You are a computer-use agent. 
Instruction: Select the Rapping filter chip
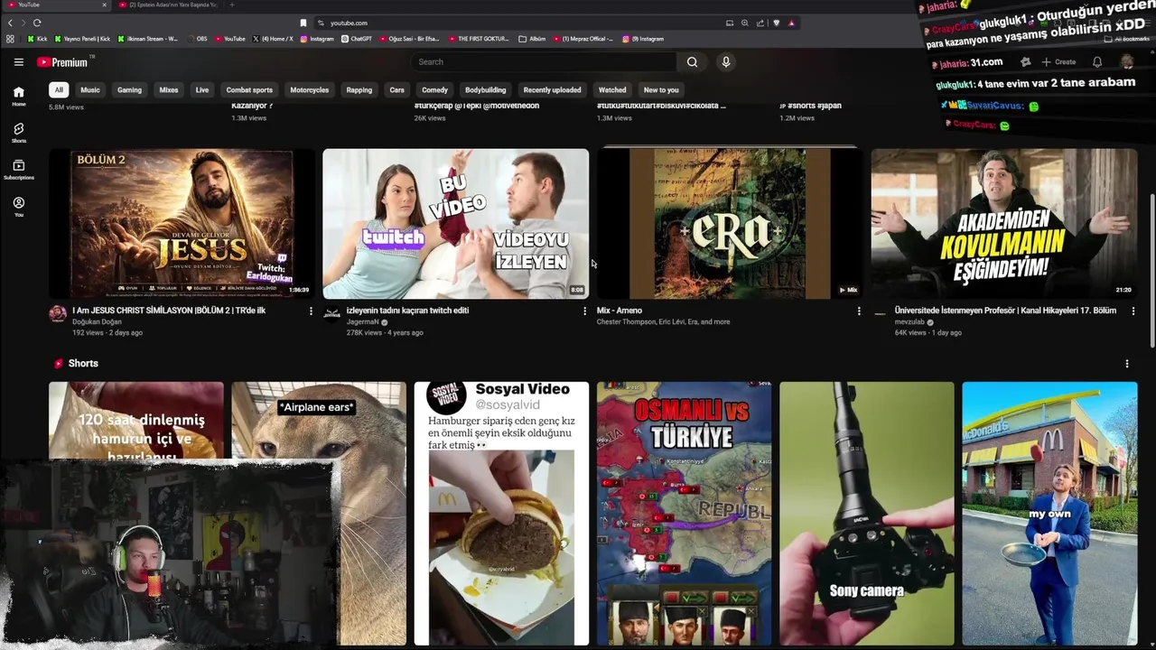[359, 90]
